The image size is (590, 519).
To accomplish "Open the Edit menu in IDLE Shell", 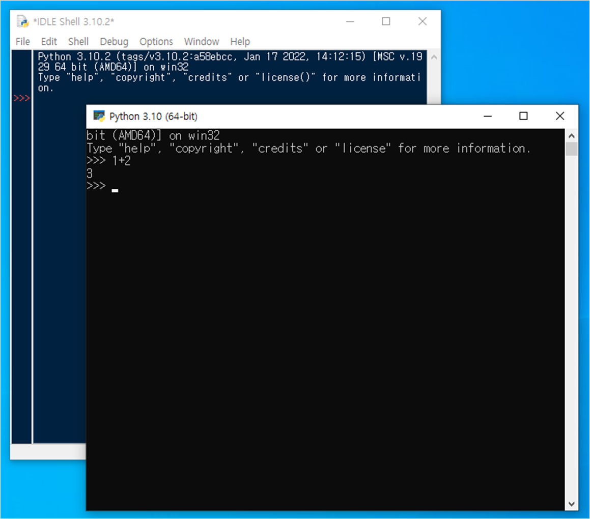I will pyautogui.click(x=49, y=41).
